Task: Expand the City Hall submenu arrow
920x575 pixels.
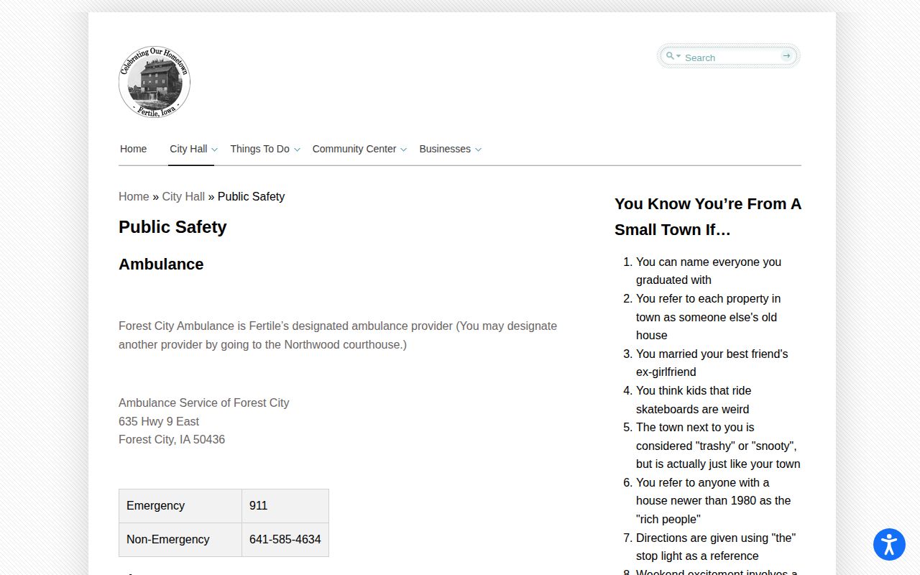Action: (x=214, y=149)
